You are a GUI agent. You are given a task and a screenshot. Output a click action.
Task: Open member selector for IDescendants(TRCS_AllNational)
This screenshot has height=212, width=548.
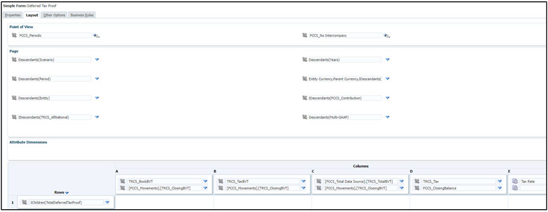(x=14, y=118)
